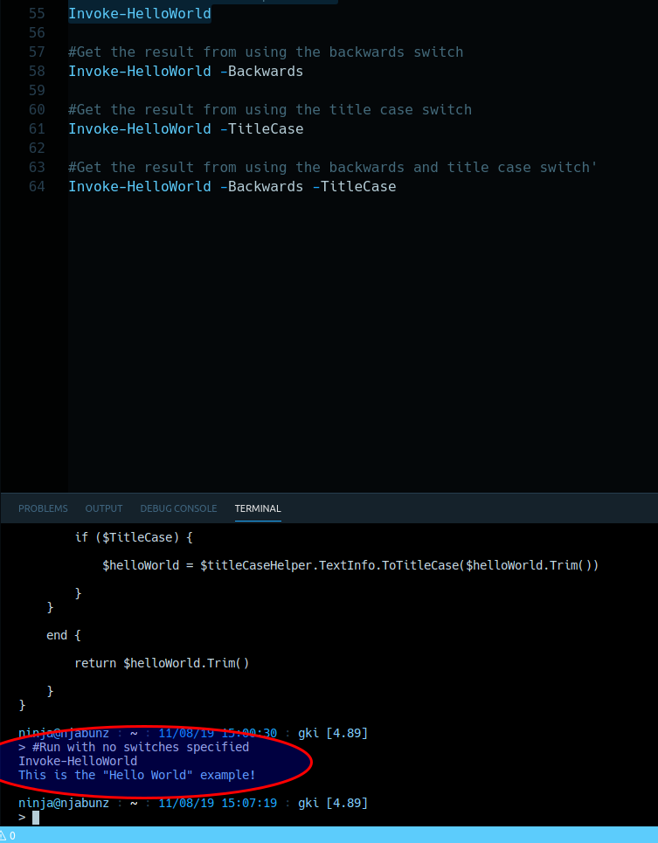The image size is (658, 843).
Task: Place cursor on -TitleCase in line 61
Action: point(261,129)
